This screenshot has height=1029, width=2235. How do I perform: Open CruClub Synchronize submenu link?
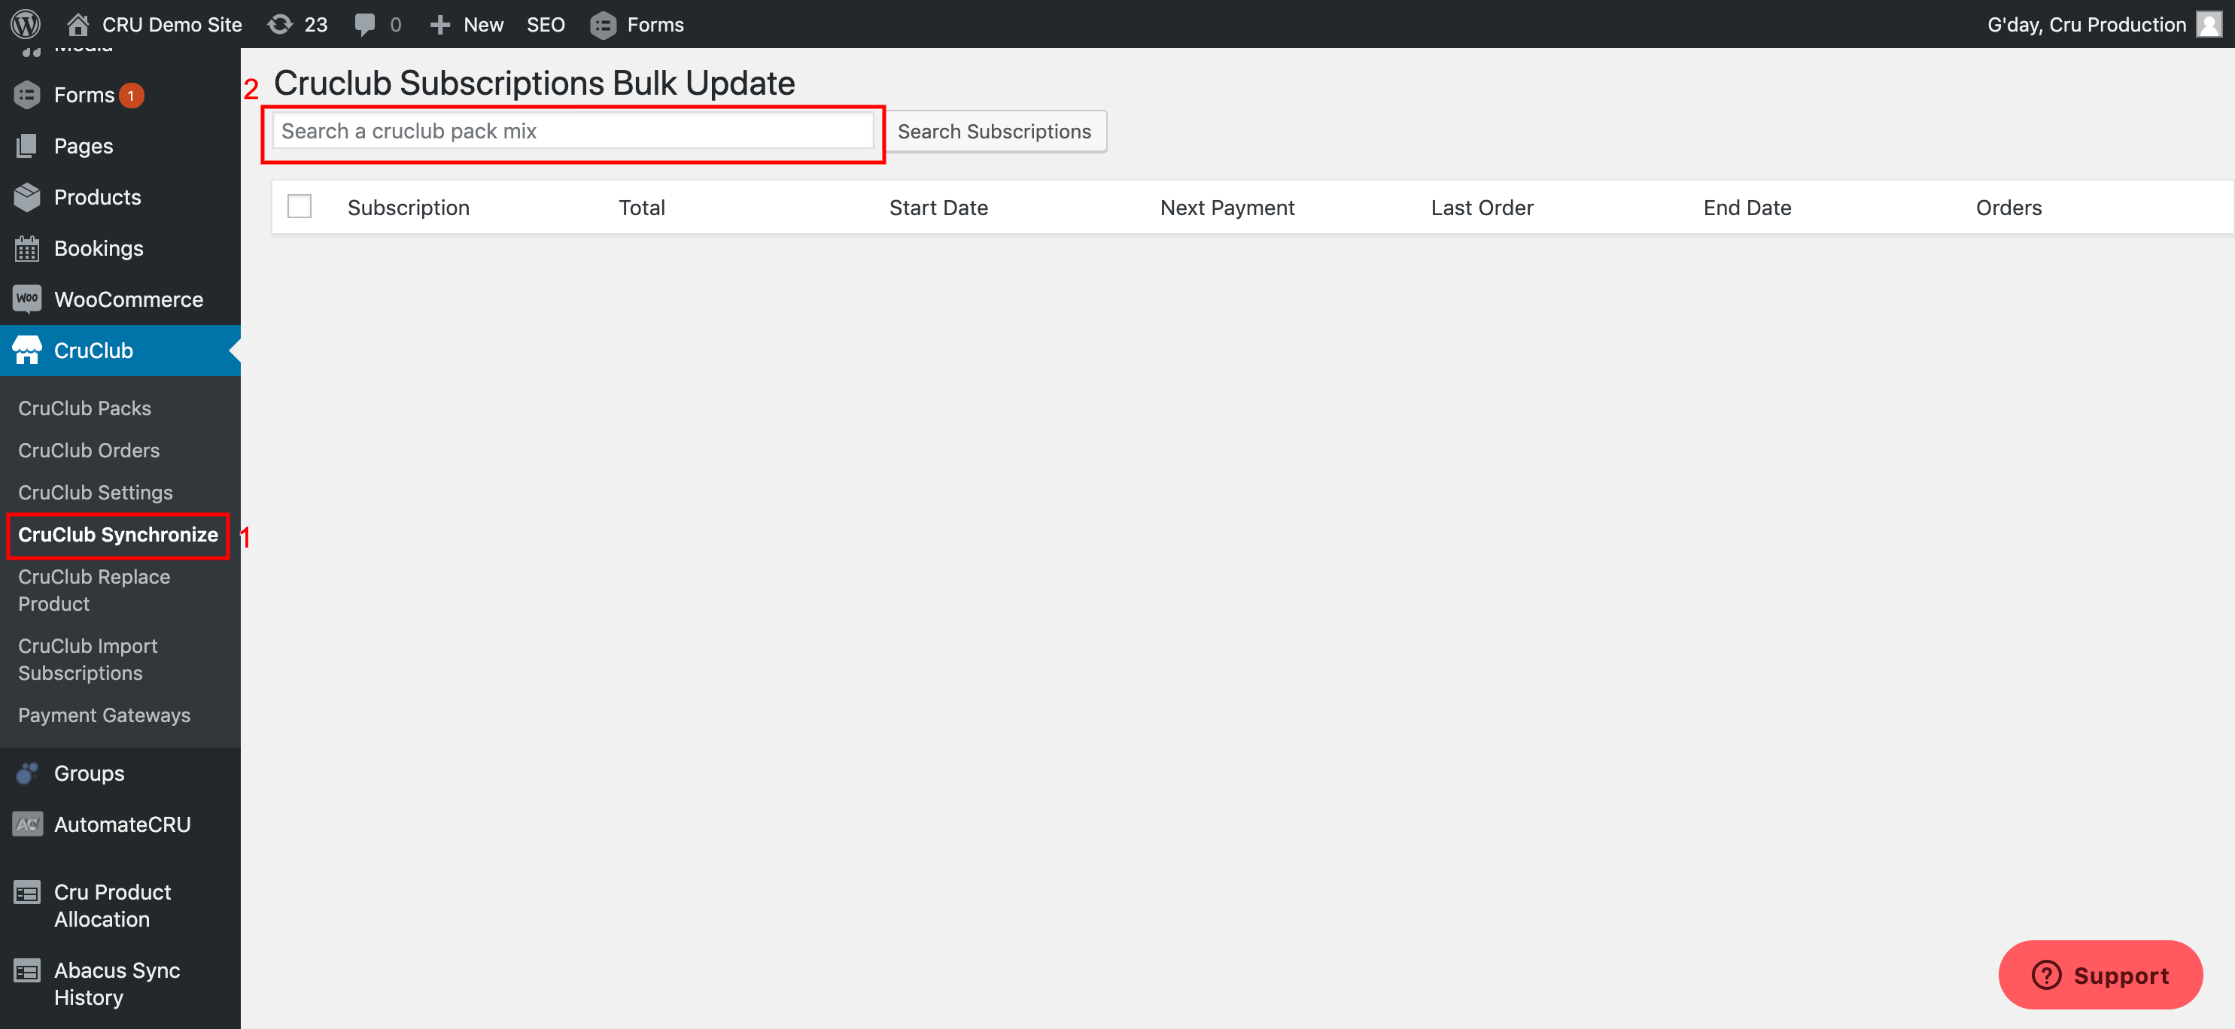[118, 534]
